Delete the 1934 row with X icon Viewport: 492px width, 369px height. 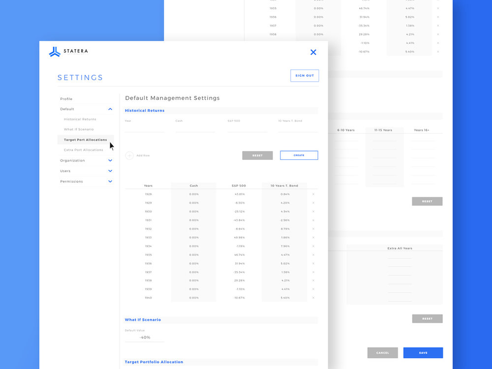(313, 246)
